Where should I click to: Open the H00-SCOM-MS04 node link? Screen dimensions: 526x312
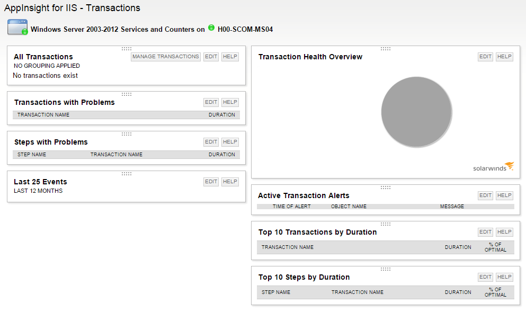[245, 30]
